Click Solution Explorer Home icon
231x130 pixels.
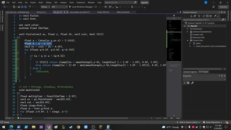pyautogui.click(x=191, y=16)
